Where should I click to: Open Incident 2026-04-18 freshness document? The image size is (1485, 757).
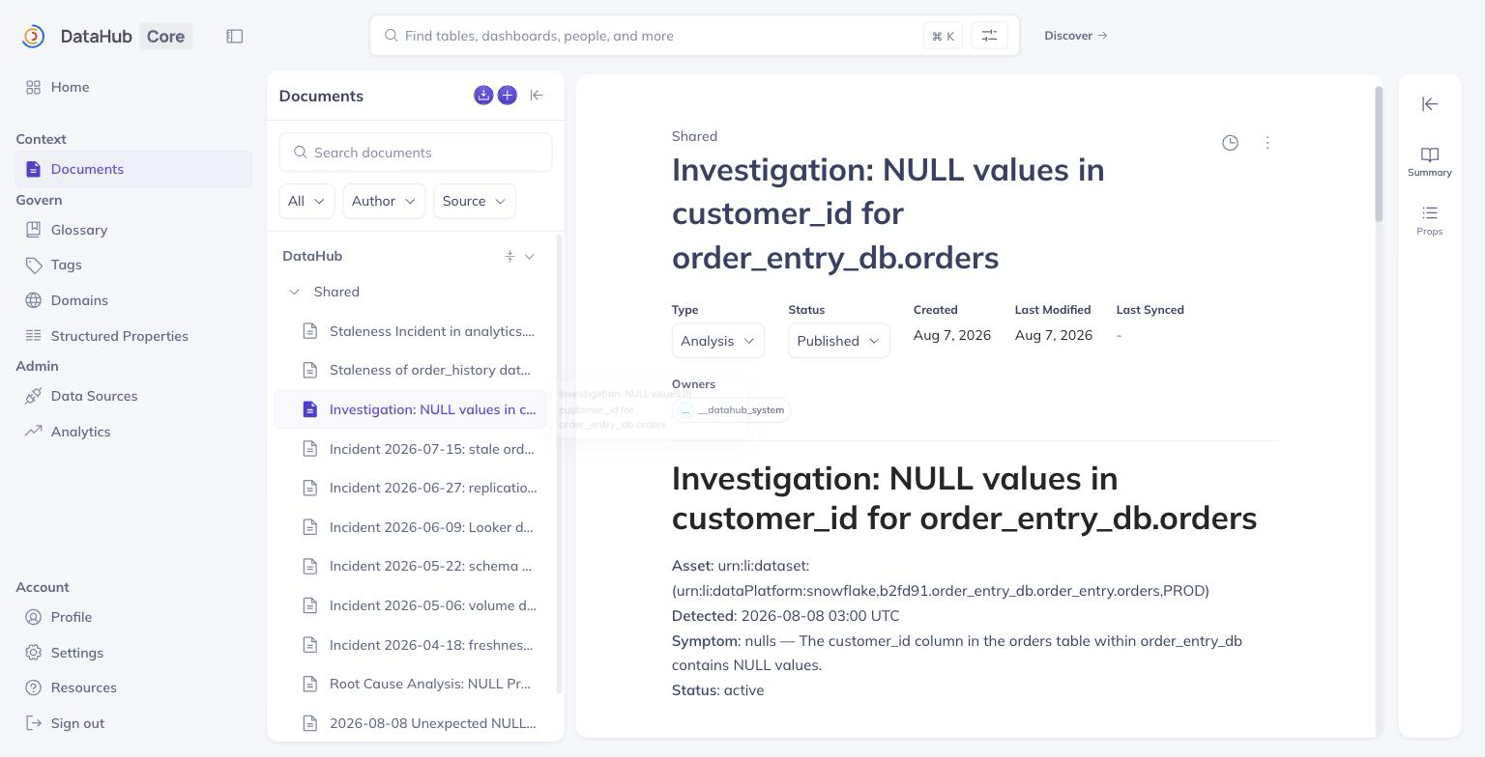(x=410, y=645)
